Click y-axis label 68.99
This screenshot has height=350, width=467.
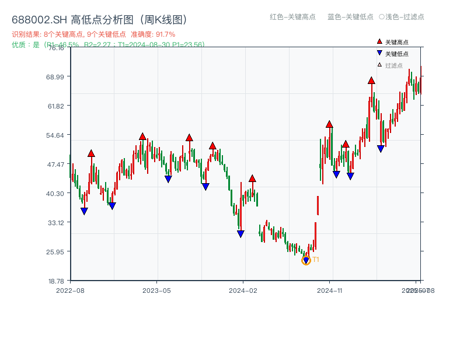pyautogui.click(x=55, y=77)
